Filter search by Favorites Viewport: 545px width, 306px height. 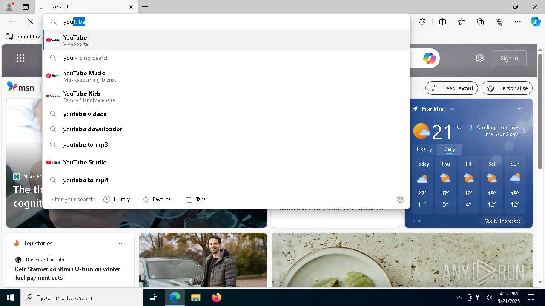158,199
